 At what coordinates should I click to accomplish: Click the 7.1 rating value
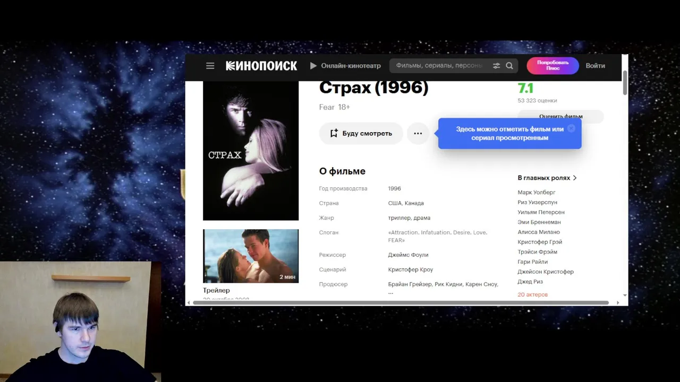coord(525,88)
